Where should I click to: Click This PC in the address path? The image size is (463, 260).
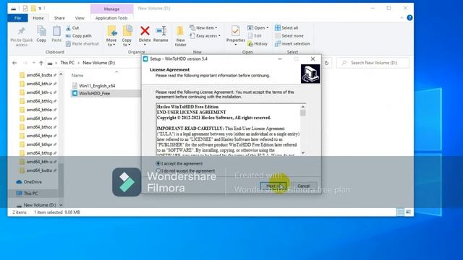[67, 63]
